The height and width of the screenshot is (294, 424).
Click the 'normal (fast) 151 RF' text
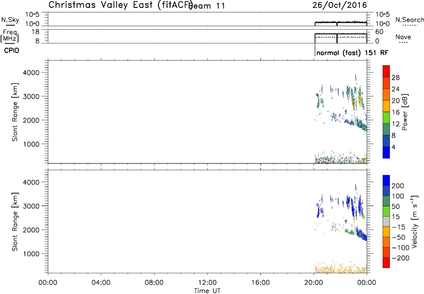click(352, 53)
